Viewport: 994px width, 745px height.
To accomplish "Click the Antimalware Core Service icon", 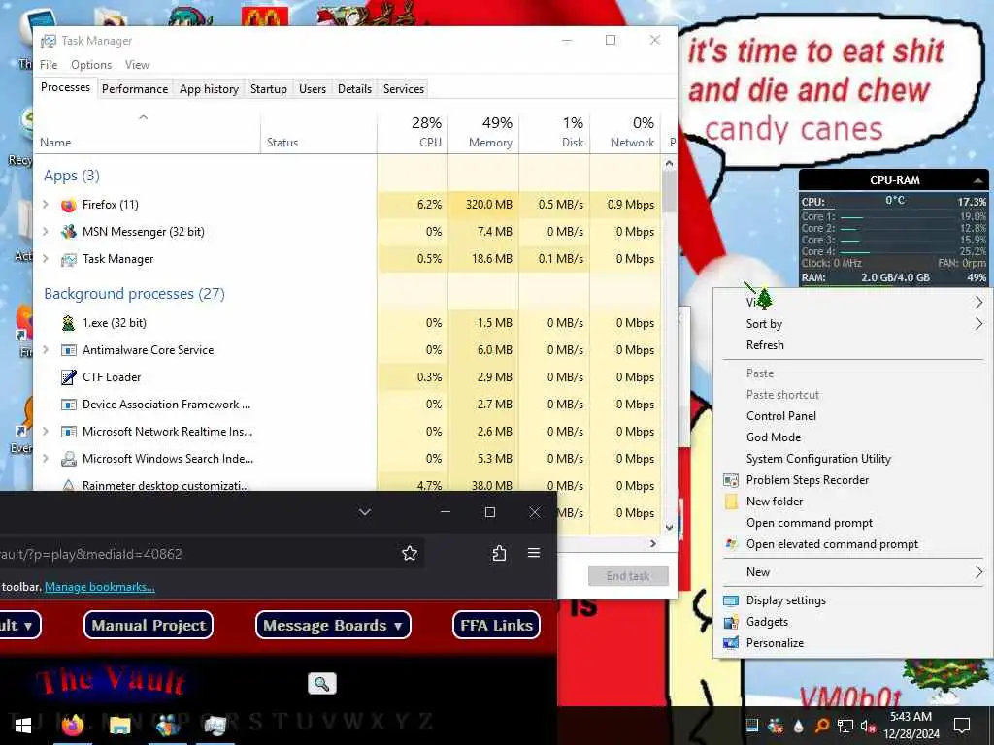I will click(69, 350).
